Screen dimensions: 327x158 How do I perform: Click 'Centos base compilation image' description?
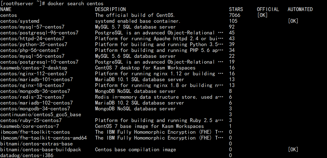point(135,149)
